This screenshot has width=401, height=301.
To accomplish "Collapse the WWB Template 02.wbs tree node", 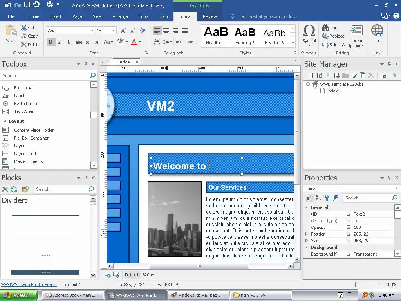I will coord(308,84).
